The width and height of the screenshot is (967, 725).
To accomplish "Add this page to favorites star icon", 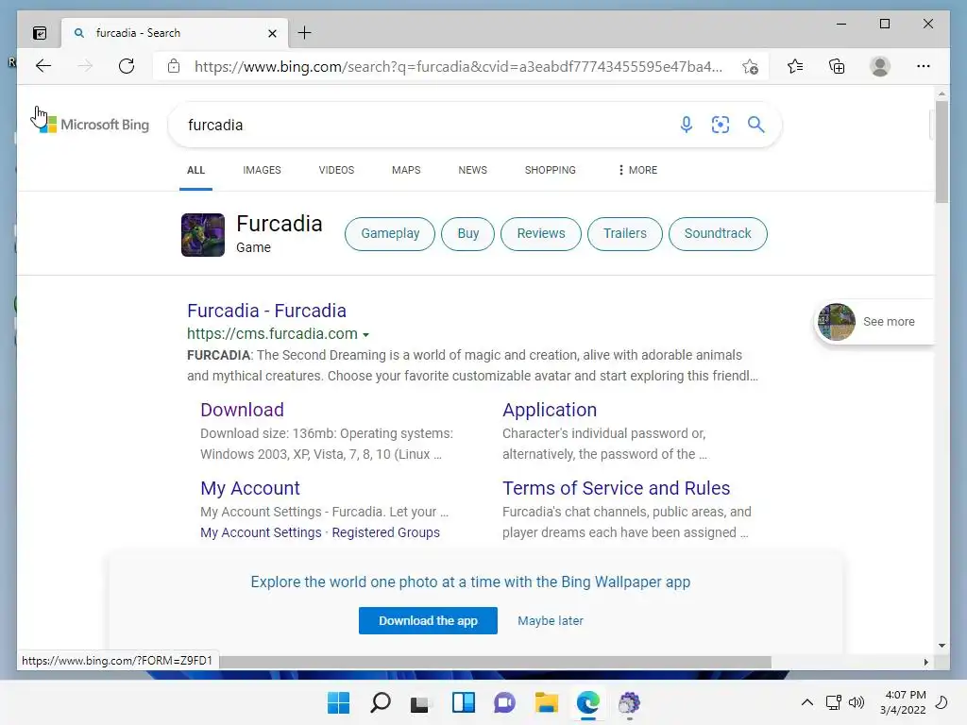I will (750, 67).
